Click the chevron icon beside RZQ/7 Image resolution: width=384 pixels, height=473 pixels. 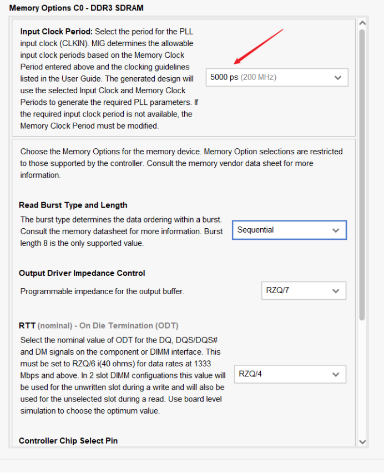pyautogui.click(x=335, y=291)
